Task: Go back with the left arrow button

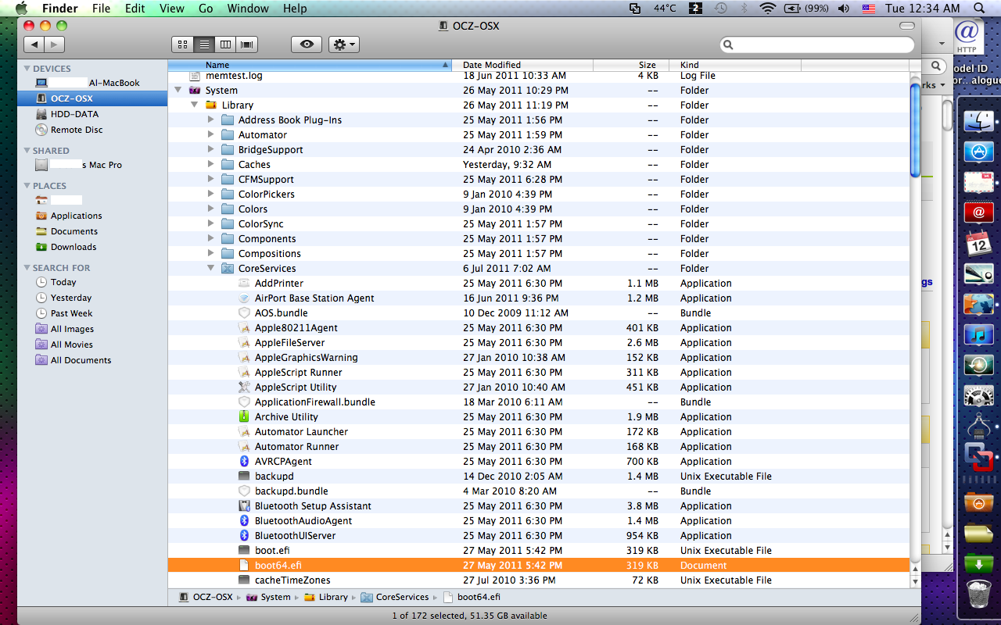Action: pos(34,45)
